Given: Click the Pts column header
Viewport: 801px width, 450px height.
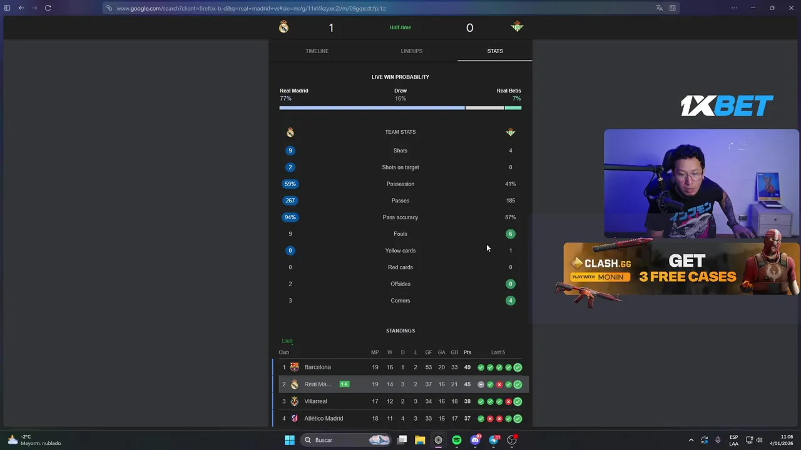Looking at the screenshot, I should [x=467, y=352].
